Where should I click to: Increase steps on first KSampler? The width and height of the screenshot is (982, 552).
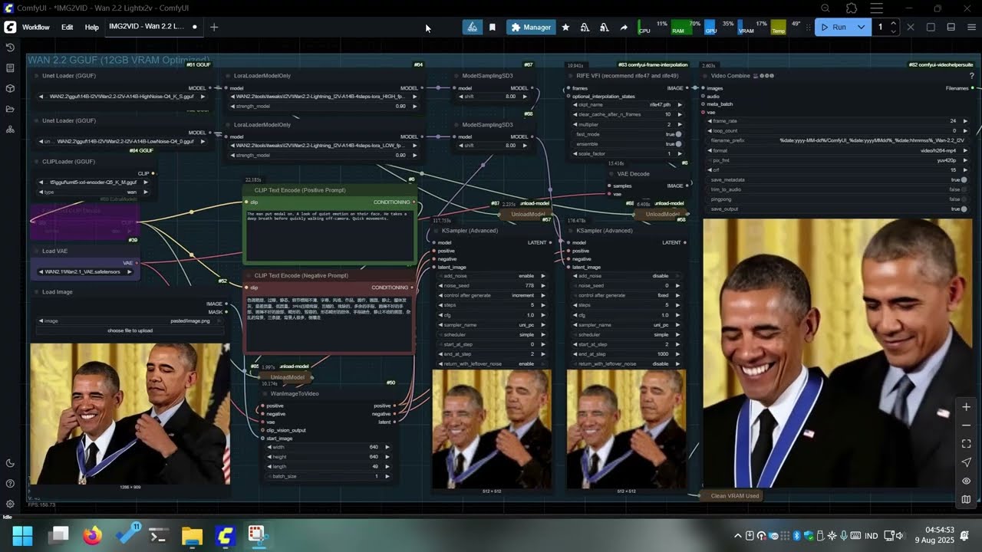coord(543,305)
